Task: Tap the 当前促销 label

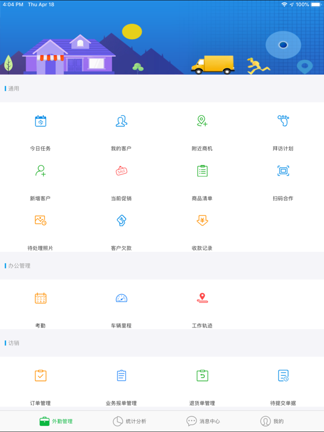Action: [x=121, y=199]
